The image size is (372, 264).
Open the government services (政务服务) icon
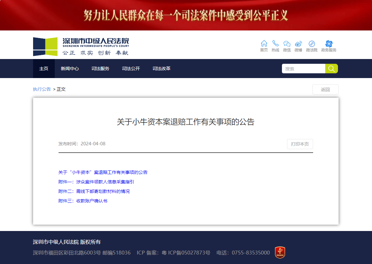click(329, 44)
